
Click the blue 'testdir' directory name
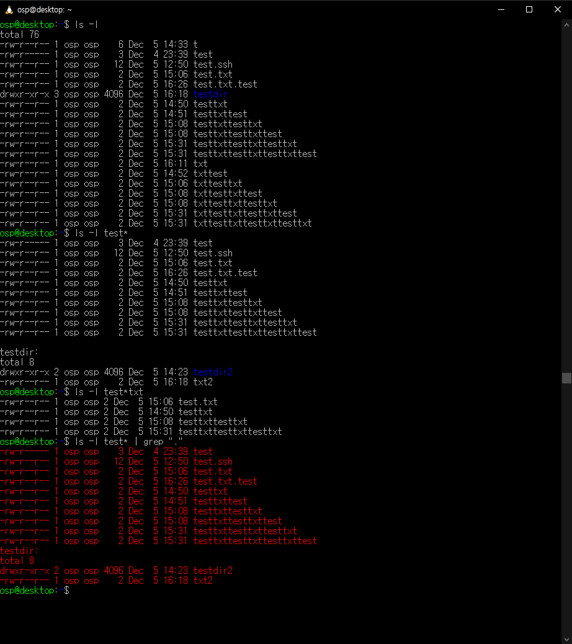(x=210, y=94)
